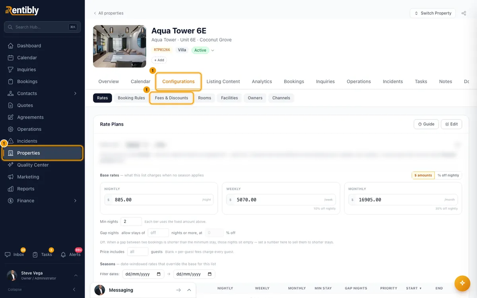Screen dimensions: 477x298
Task: Open the Active status dropdown
Action: [203, 50]
